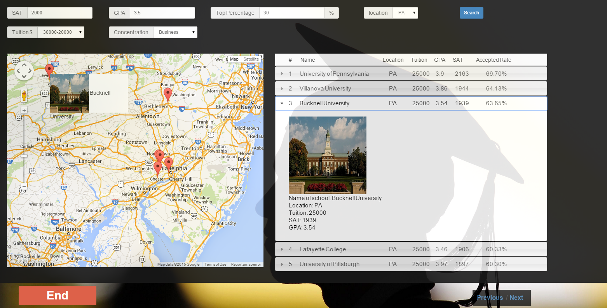Viewport: 607px width, 308px height.
Task: Click the Tuition column header
Action: click(419, 60)
